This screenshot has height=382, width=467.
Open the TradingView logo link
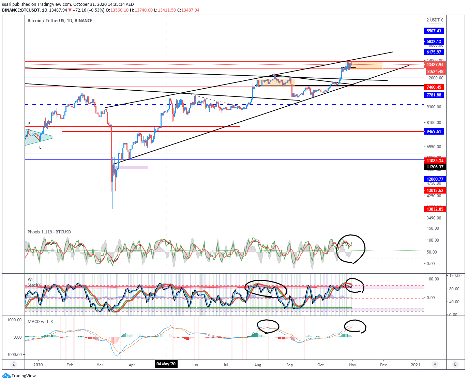19,376
